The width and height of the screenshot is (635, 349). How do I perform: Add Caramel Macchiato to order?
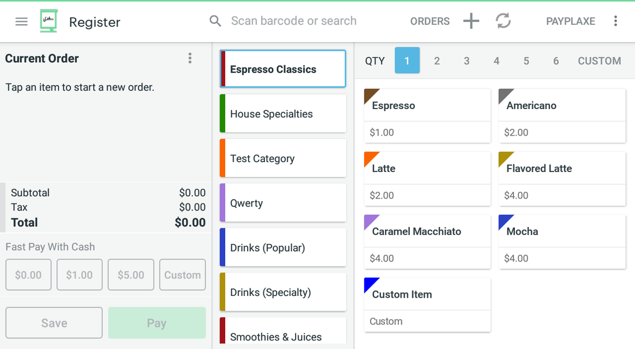427,242
